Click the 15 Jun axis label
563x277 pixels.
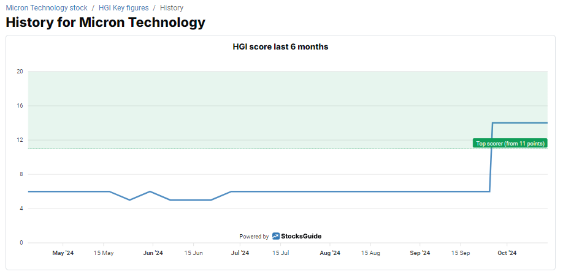pyautogui.click(x=194, y=253)
